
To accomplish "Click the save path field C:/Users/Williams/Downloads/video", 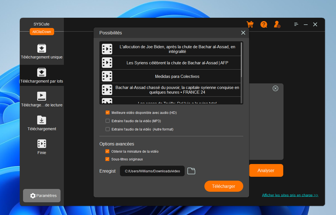I will [152, 171].
